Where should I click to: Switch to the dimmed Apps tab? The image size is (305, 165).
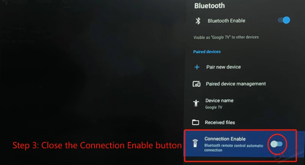coord(68,2)
